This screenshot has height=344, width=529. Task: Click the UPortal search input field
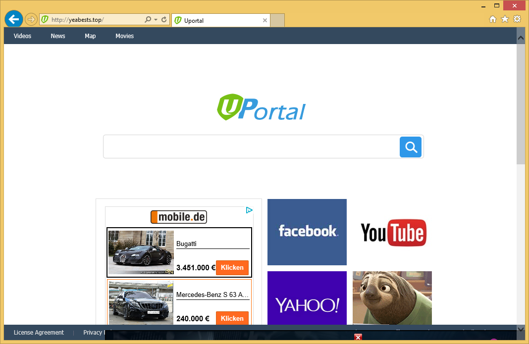(x=251, y=147)
